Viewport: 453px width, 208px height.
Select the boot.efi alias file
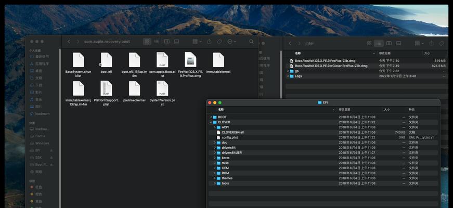[x=106, y=60]
